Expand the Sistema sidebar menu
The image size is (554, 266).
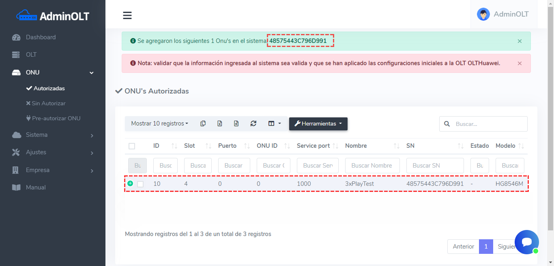(53, 135)
